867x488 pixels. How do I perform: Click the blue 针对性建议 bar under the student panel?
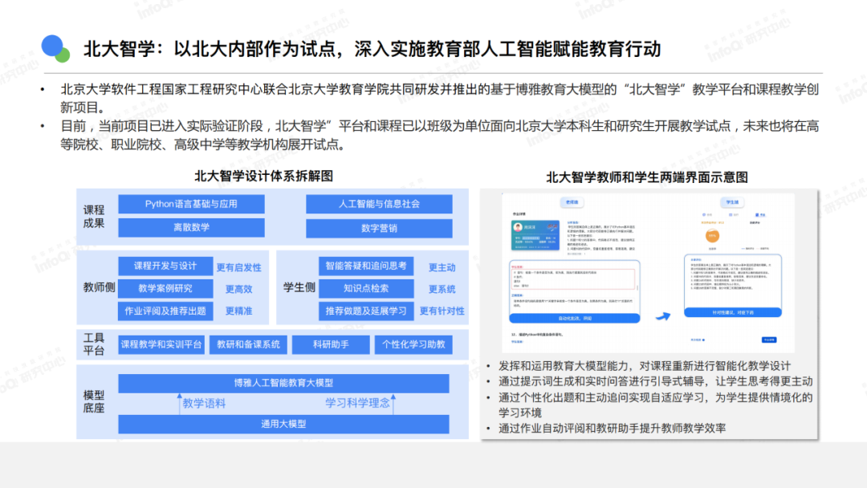(x=733, y=312)
